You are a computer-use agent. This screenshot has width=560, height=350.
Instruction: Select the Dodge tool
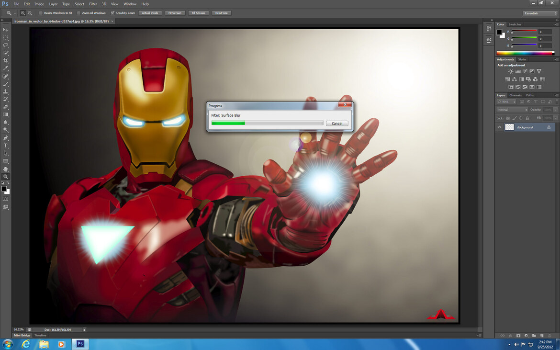(5, 130)
